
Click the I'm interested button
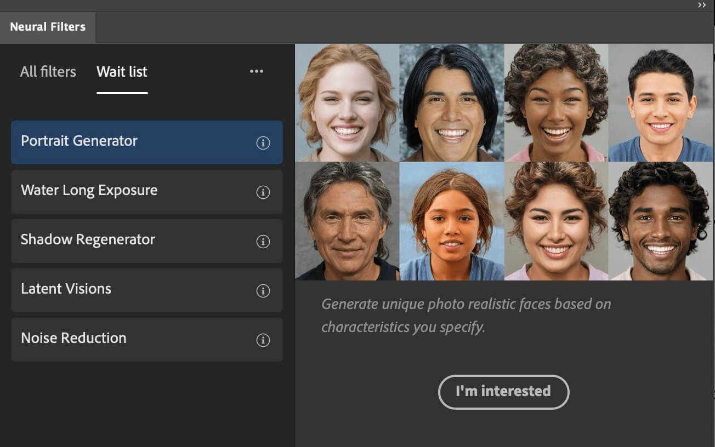(503, 392)
